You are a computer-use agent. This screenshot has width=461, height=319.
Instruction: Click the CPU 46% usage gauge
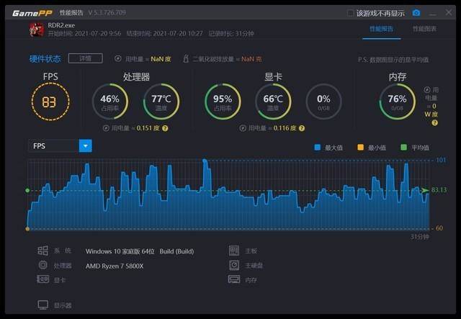[x=110, y=102]
